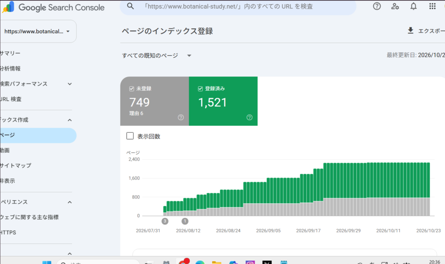Select サイトマップ in the sidebar

16,165
